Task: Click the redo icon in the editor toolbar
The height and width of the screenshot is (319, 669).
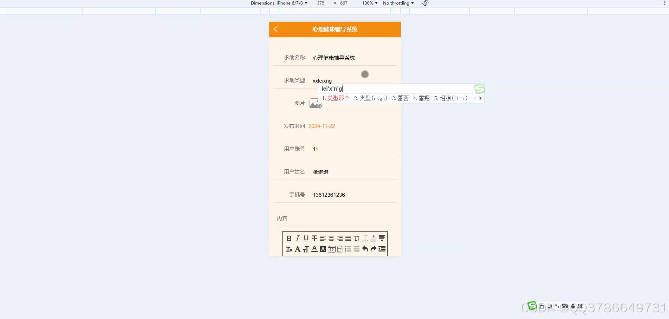Action: 373,249
